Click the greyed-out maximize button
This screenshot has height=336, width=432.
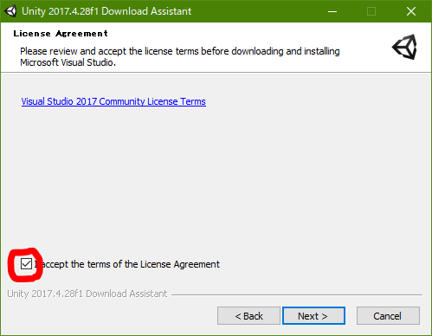[x=371, y=11]
